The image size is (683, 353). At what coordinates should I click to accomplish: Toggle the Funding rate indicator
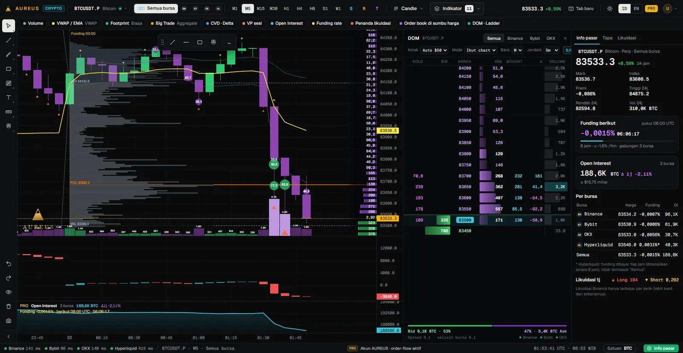[x=327, y=23]
